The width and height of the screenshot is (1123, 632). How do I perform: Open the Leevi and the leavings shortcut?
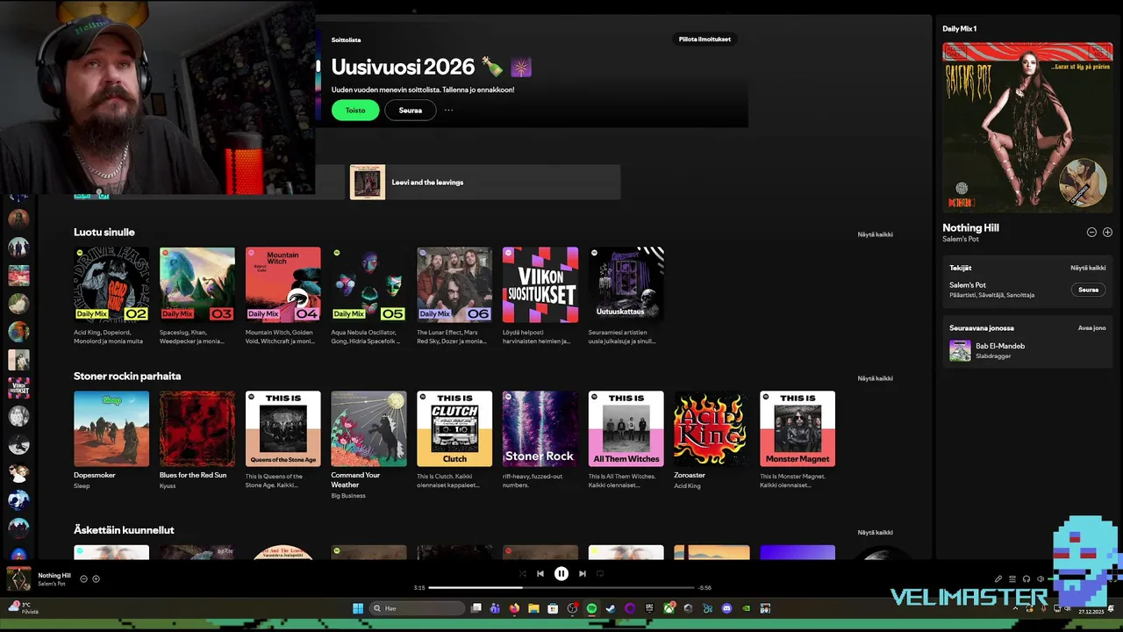tap(484, 183)
